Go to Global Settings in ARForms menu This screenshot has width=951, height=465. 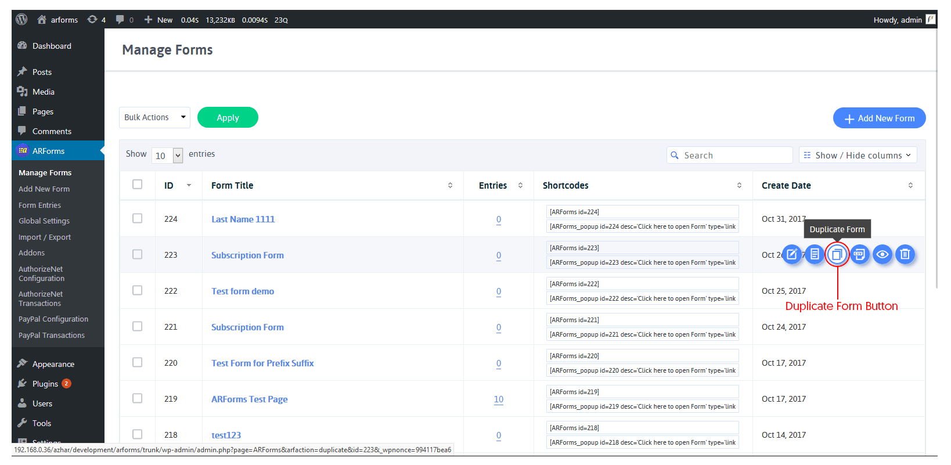(x=44, y=221)
